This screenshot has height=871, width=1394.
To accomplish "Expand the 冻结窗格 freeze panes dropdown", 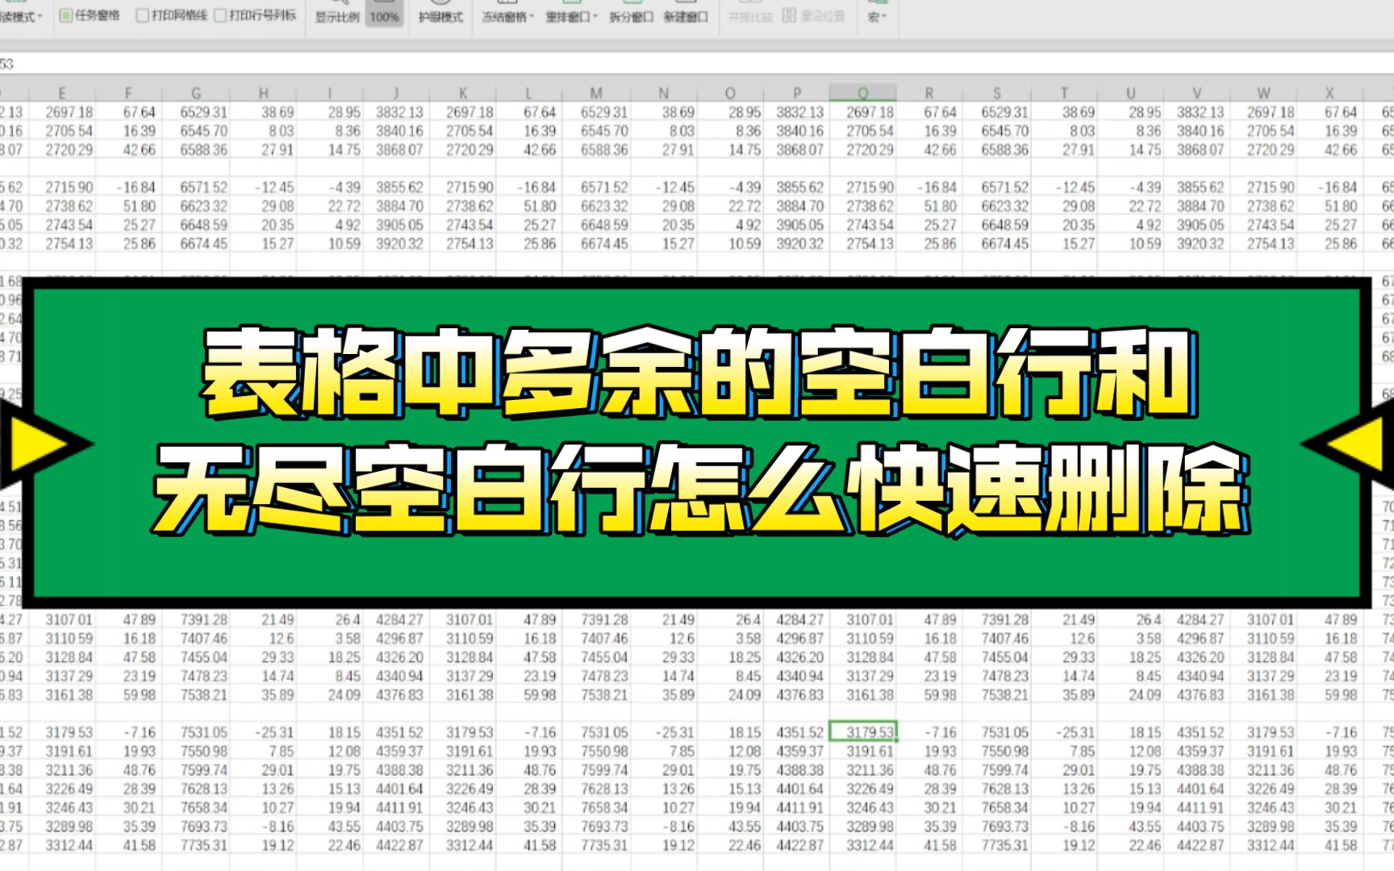I will pyautogui.click(x=508, y=17).
